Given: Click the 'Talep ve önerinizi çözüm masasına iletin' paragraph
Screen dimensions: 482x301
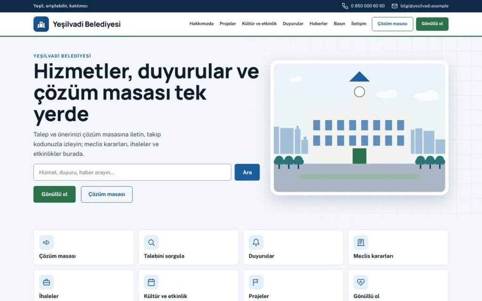Looking at the screenshot, I should point(97,144).
